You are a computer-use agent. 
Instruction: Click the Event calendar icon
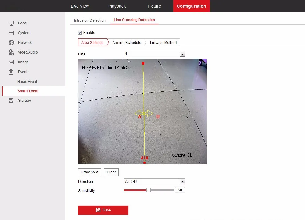[x=11, y=72]
